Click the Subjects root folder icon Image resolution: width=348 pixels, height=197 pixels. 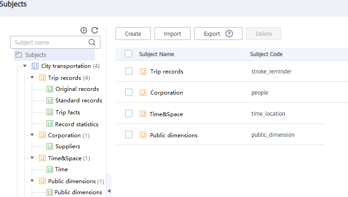(x=19, y=55)
